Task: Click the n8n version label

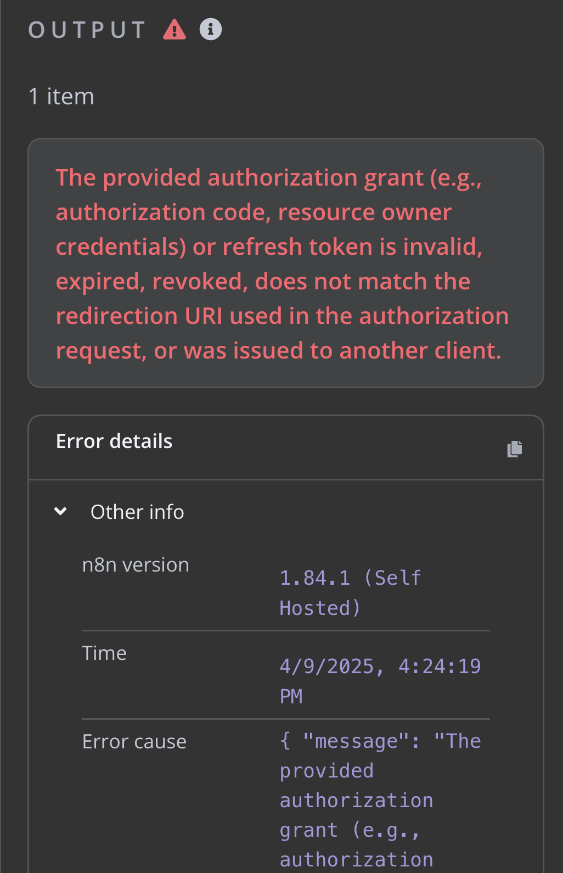Action: [x=136, y=565]
